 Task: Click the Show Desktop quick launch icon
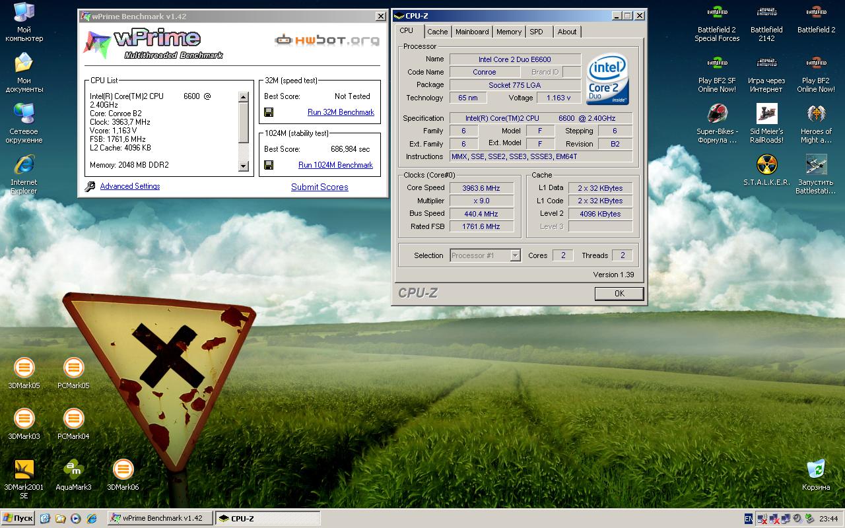[45, 519]
